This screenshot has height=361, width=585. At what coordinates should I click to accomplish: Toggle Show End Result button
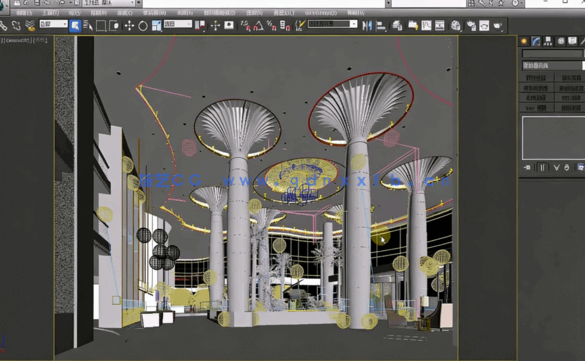(542, 167)
